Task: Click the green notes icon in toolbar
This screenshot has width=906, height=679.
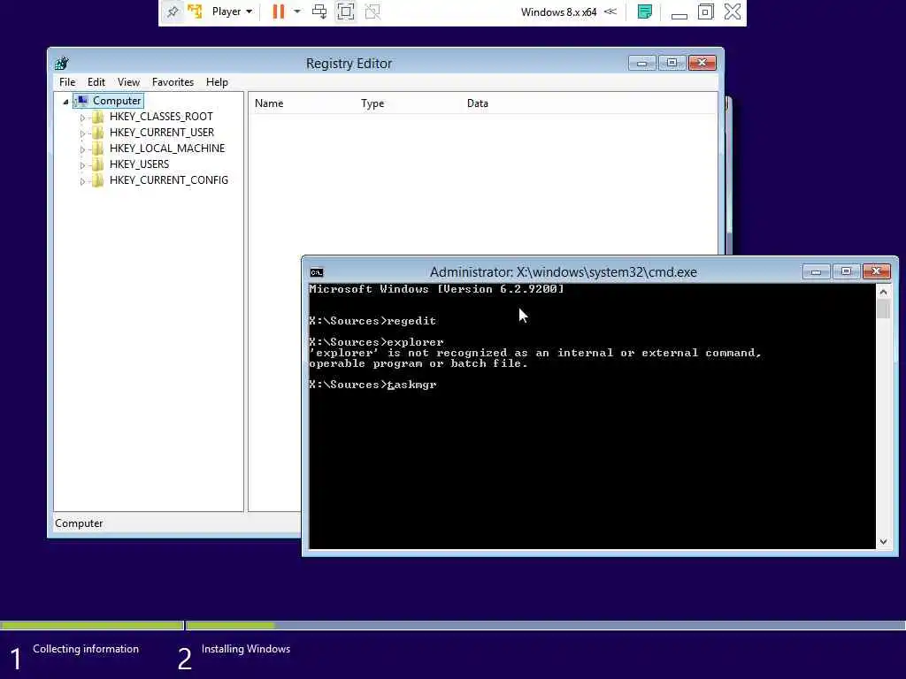Action: click(645, 11)
